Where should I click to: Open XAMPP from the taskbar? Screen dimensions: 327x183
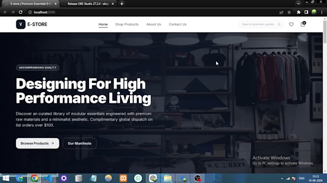(123, 178)
